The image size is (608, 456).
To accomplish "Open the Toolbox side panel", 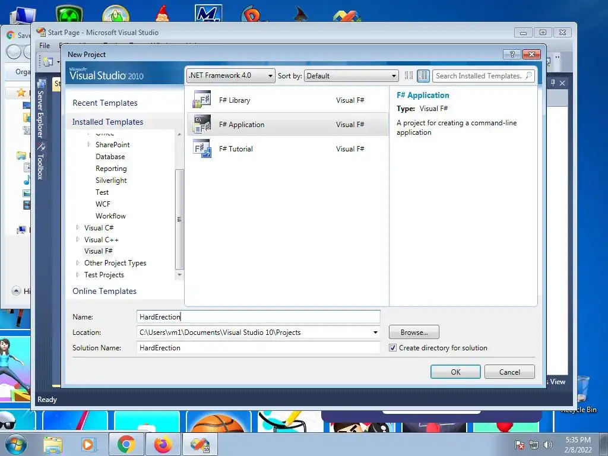I will 41,161.
